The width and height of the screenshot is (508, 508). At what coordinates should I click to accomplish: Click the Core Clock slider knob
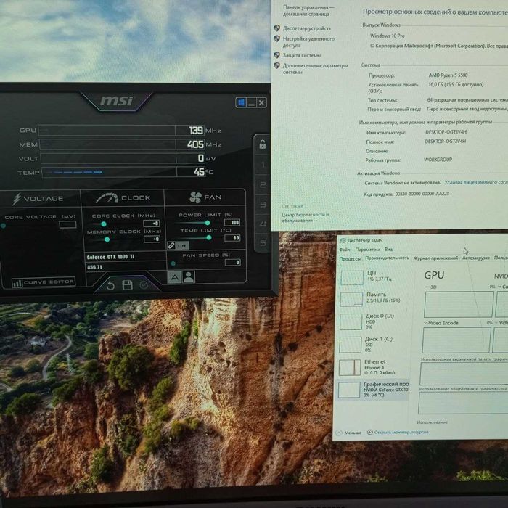click(x=104, y=224)
